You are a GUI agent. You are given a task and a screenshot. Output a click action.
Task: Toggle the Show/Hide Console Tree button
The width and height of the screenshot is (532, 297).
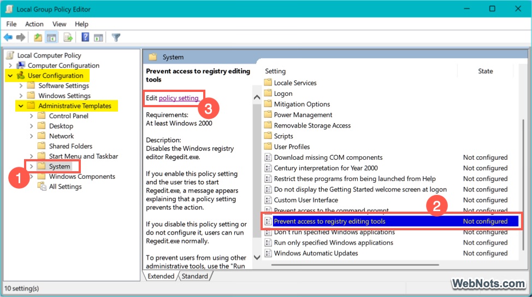point(51,37)
